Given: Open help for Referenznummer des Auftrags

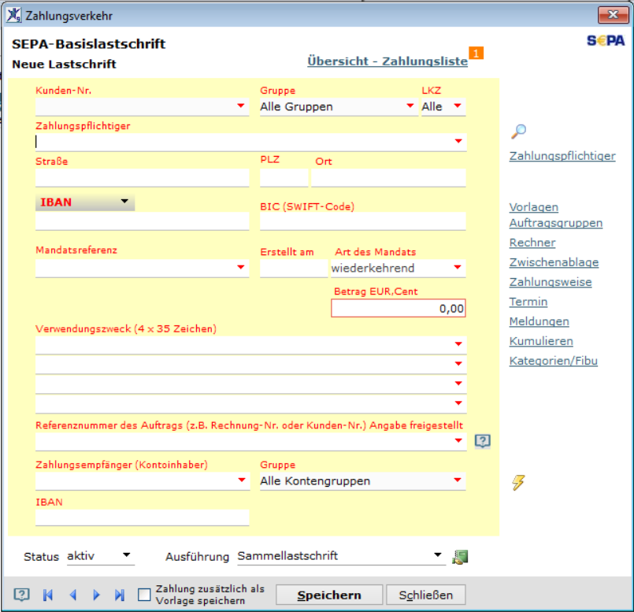Looking at the screenshot, I should click(x=482, y=440).
